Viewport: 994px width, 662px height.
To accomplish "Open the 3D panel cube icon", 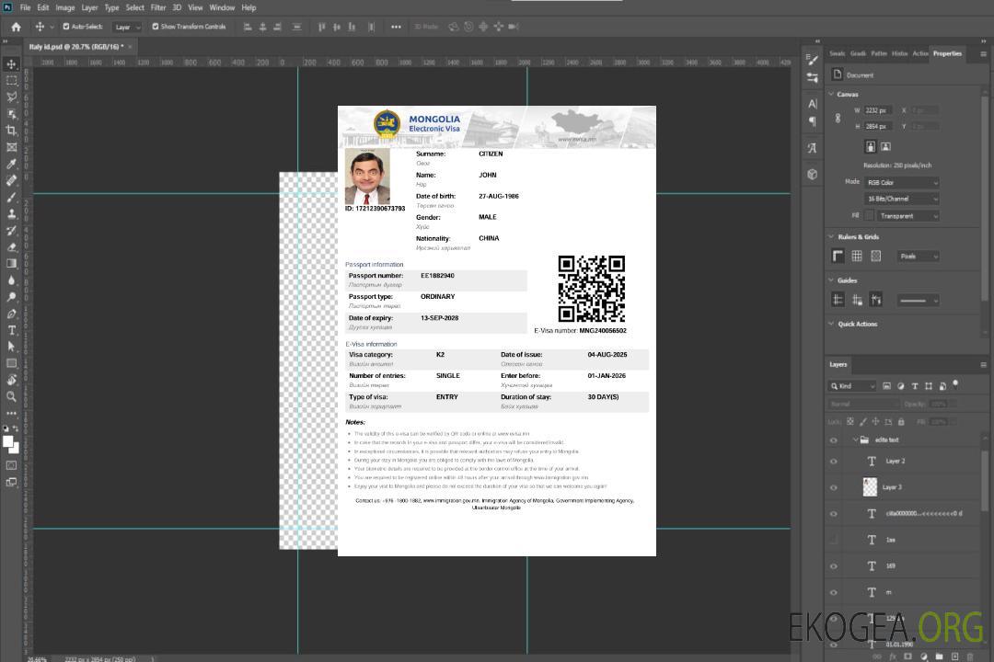I will click(x=813, y=174).
